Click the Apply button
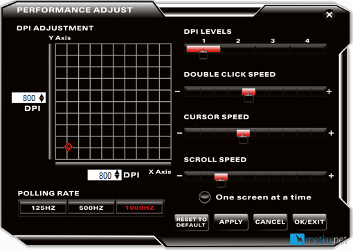The height and width of the screenshot is (250, 353). click(x=231, y=222)
